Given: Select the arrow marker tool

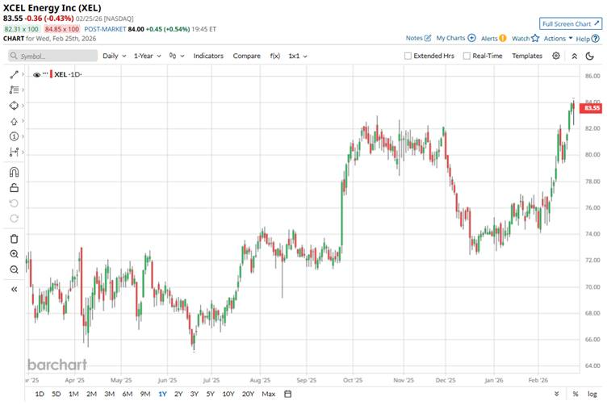Looking at the screenshot, I should (x=14, y=121).
